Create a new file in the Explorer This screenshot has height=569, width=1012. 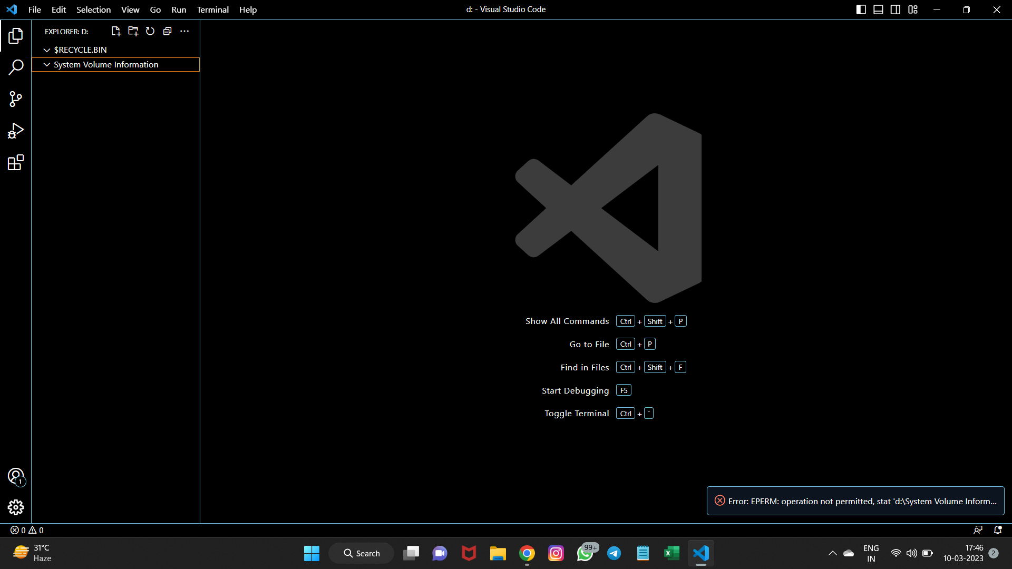click(115, 31)
